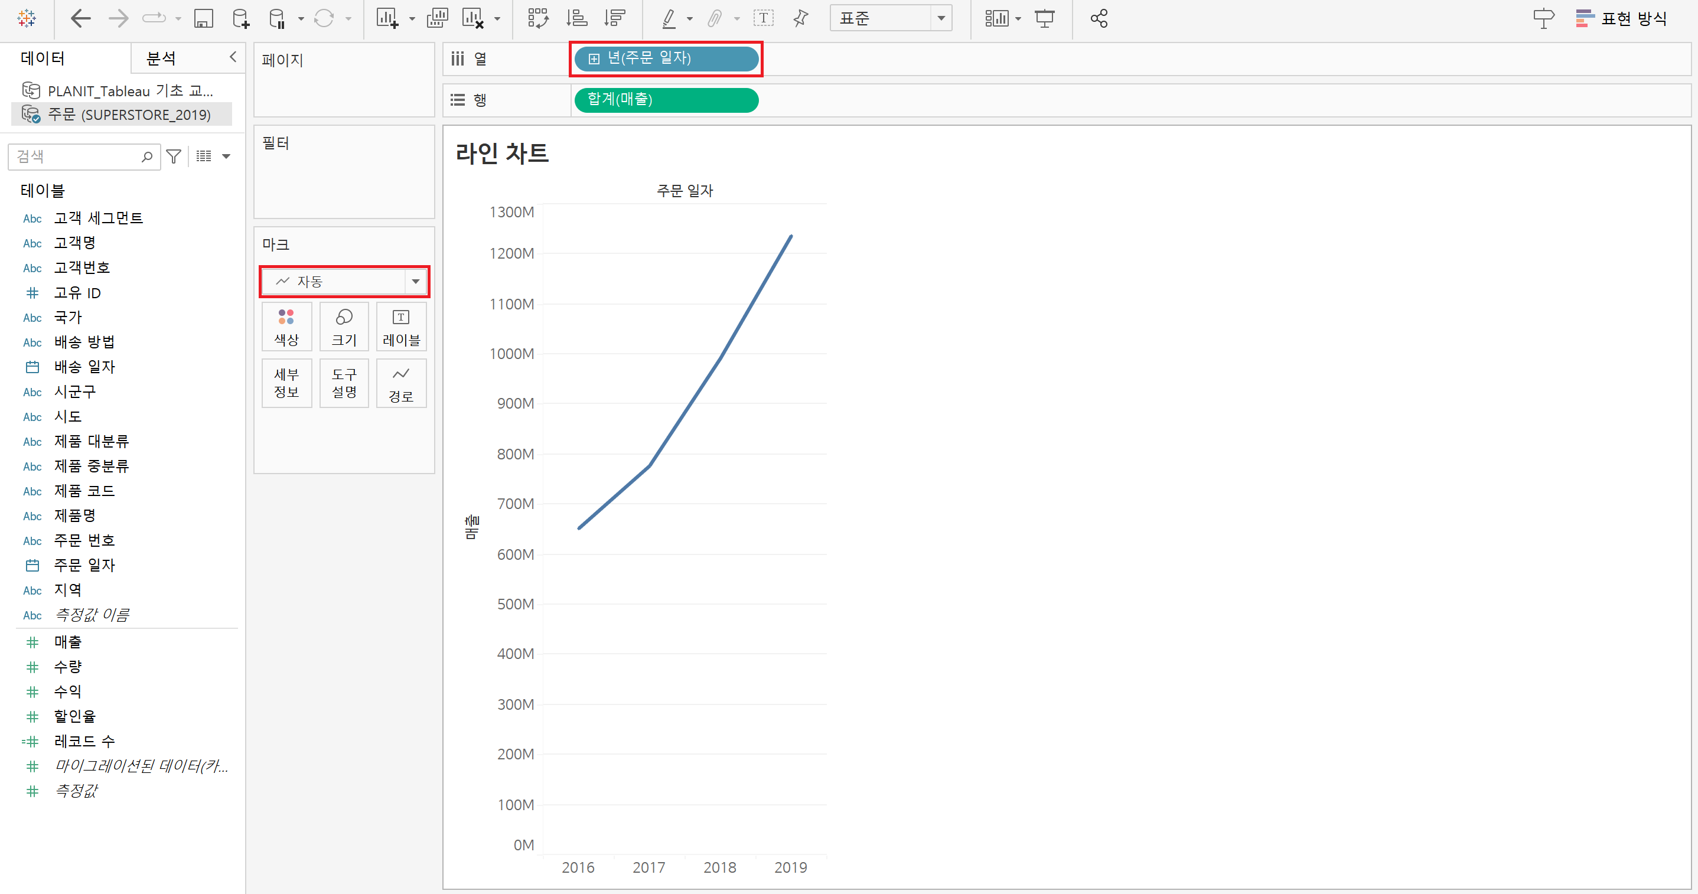Click the share workbook icon
Image resolution: width=1698 pixels, height=894 pixels.
(1099, 18)
